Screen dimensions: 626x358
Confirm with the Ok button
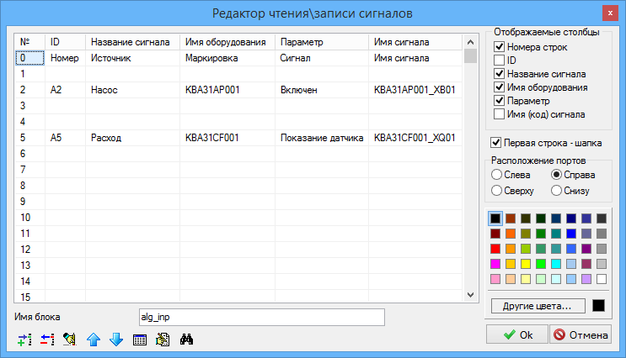point(516,334)
